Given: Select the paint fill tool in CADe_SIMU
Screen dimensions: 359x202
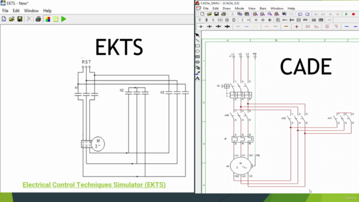Looking at the screenshot, I should (x=197, y=67).
